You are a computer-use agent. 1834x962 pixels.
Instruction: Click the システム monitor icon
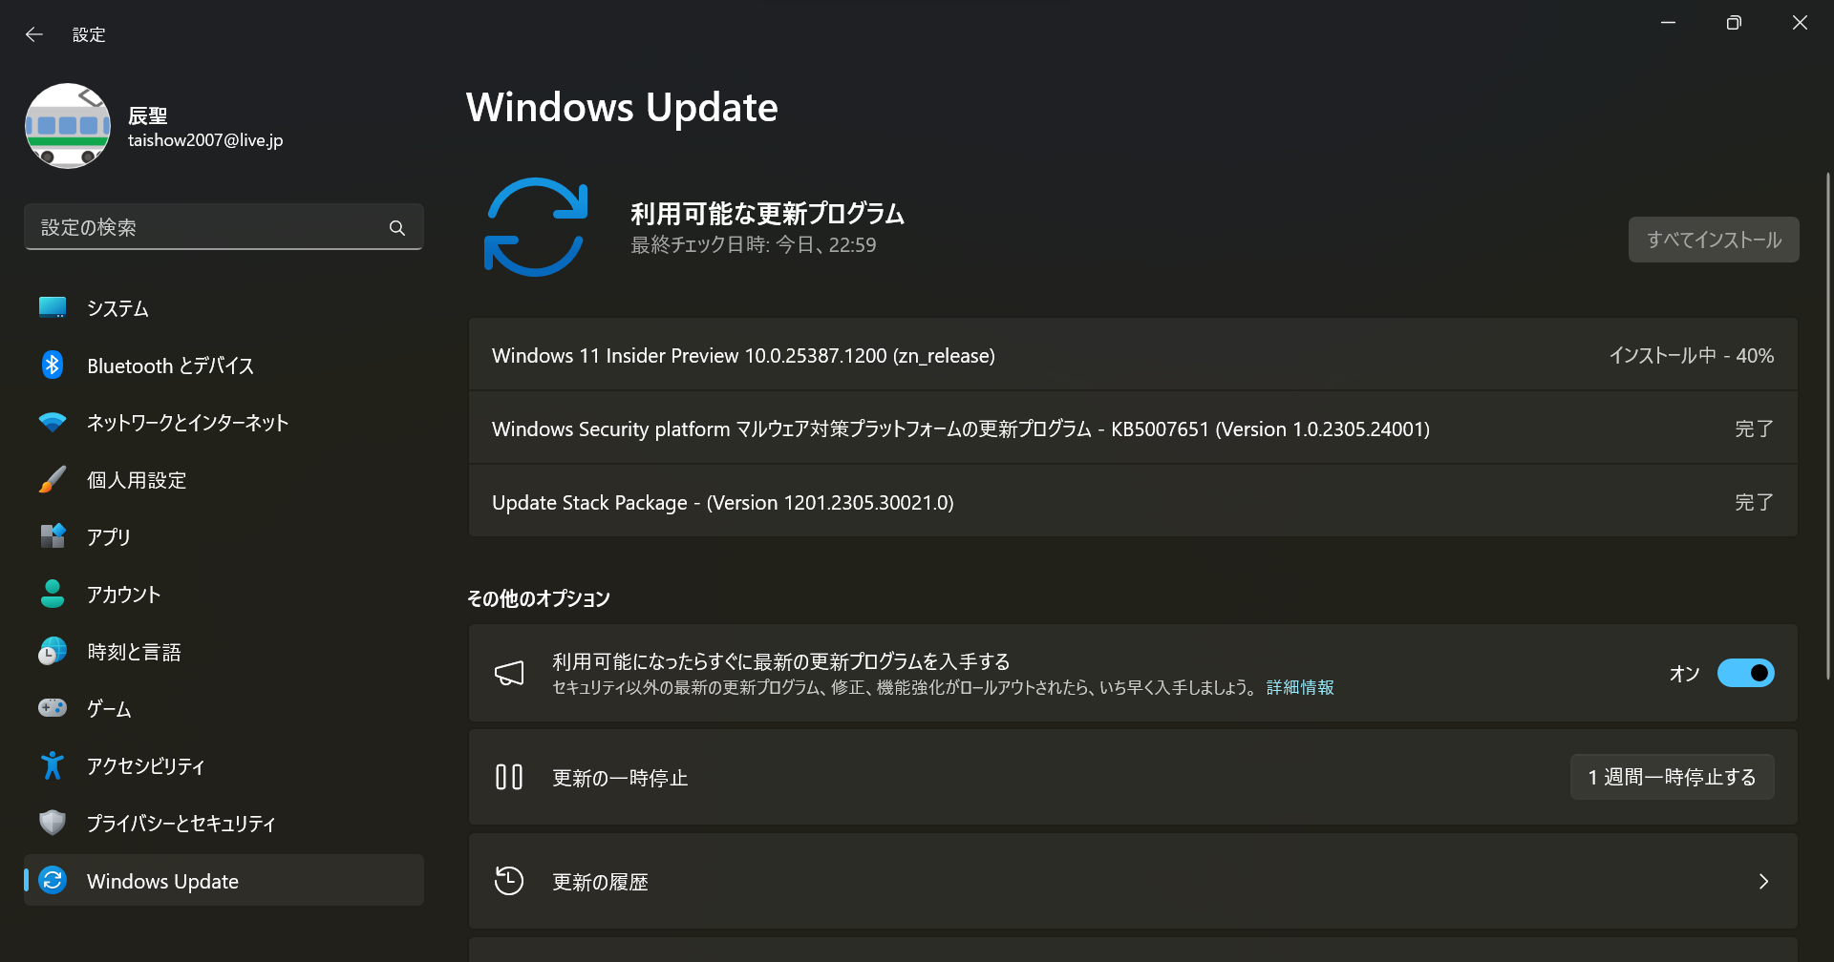pos(53,307)
